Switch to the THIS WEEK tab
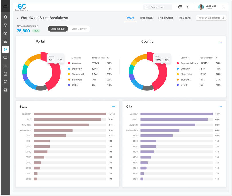The image size is (232, 196). click(146, 18)
